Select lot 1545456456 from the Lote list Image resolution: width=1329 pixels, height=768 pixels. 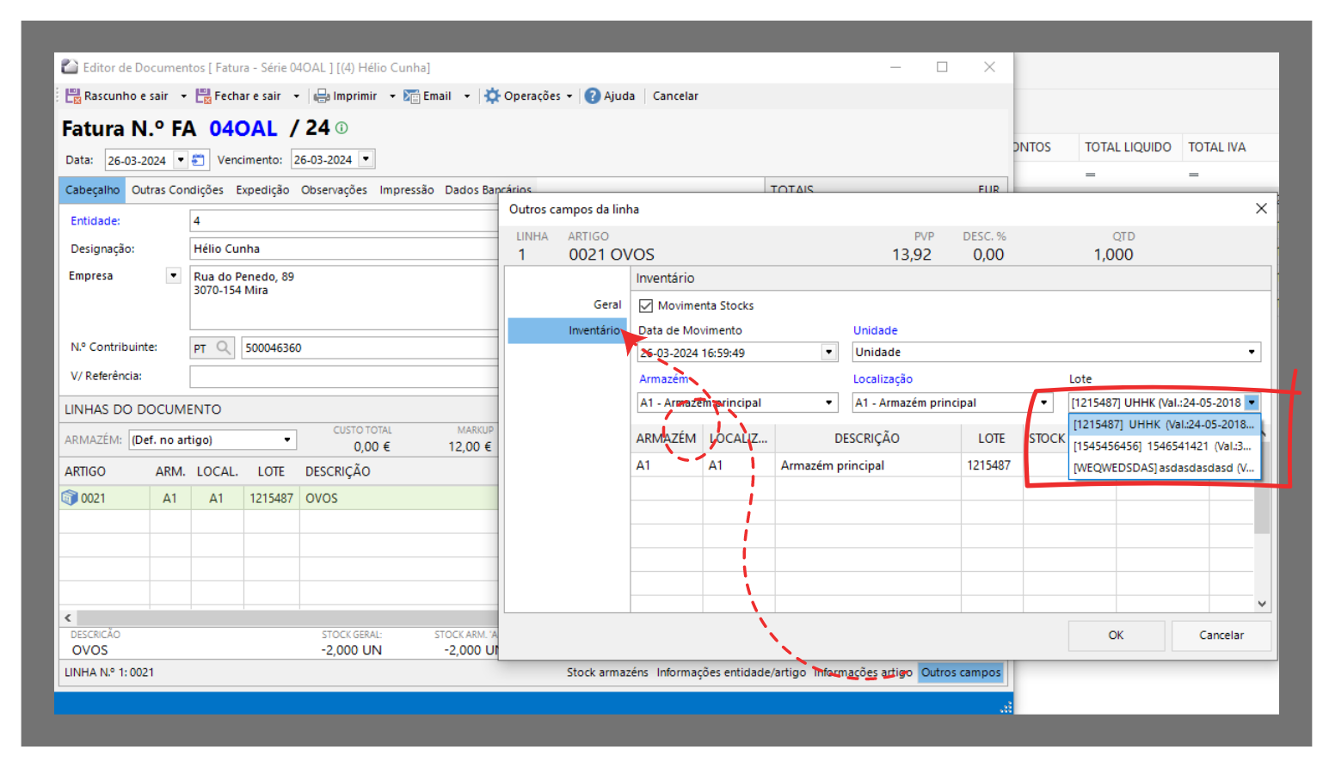(x=1161, y=446)
